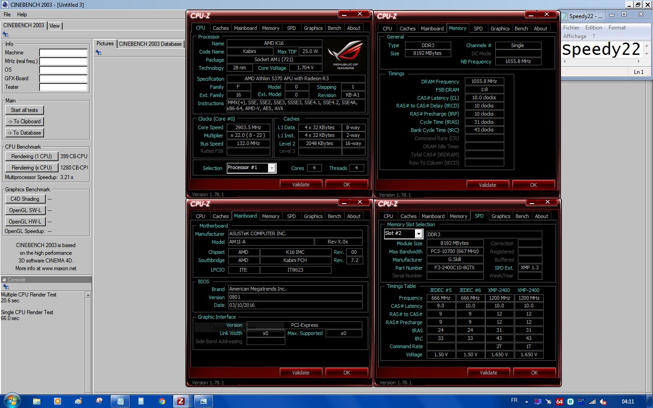
Task: Open Windows Explorer from the taskbar
Action: (37, 401)
